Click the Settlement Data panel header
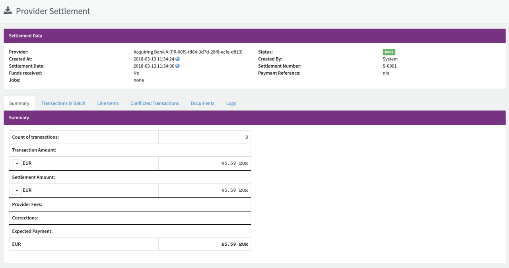Viewport: 509px width, 268px height. tap(254, 36)
